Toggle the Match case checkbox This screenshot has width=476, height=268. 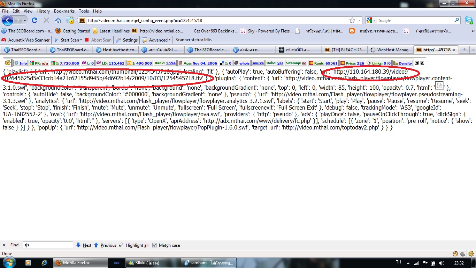155,245
